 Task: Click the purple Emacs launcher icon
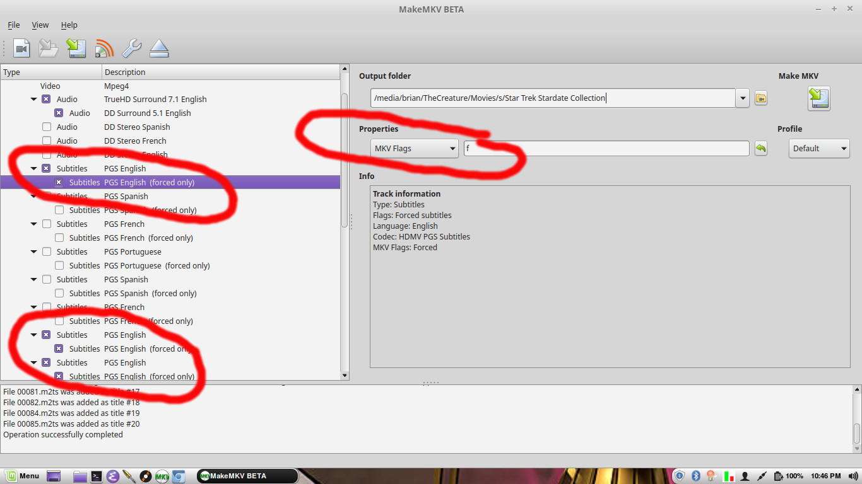113,476
